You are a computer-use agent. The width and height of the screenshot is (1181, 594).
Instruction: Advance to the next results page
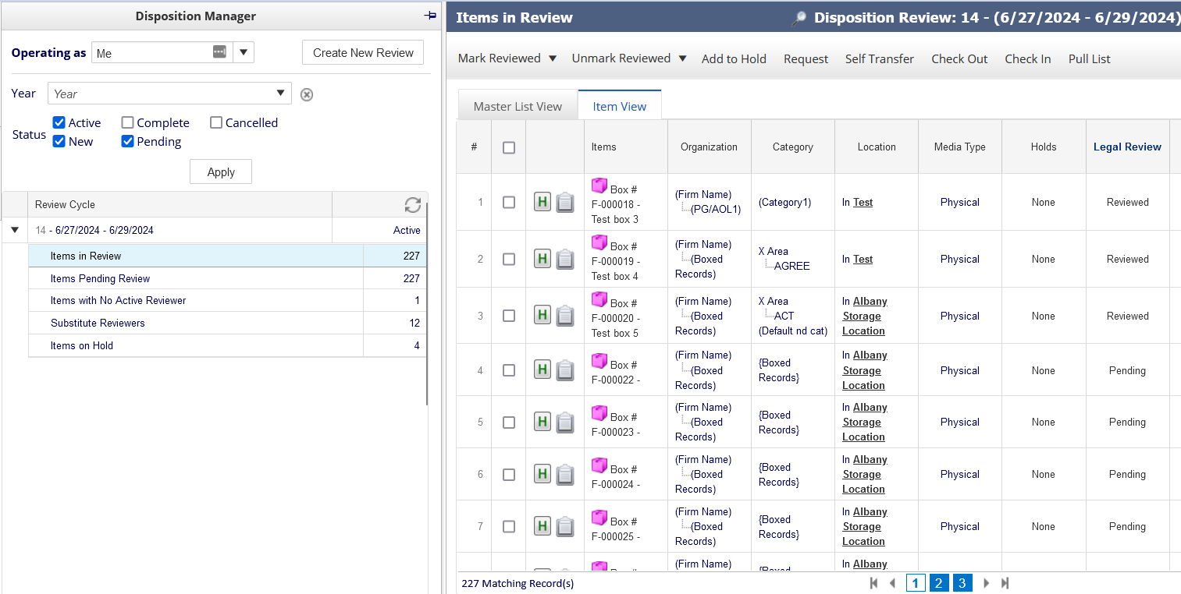coord(987,583)
